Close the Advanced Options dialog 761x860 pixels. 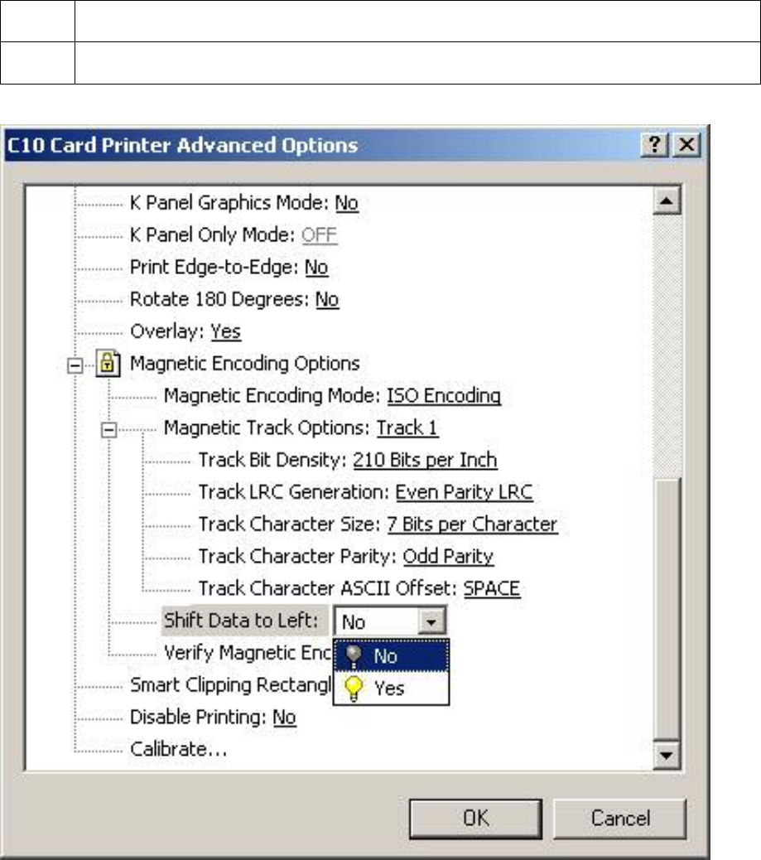point(686,145)
